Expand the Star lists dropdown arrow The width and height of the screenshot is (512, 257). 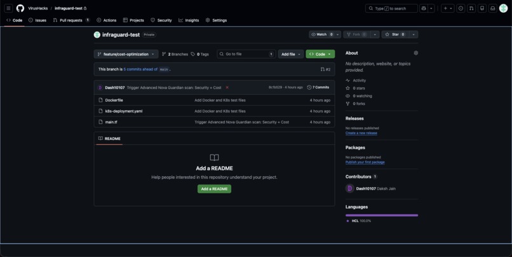point(414,34)
